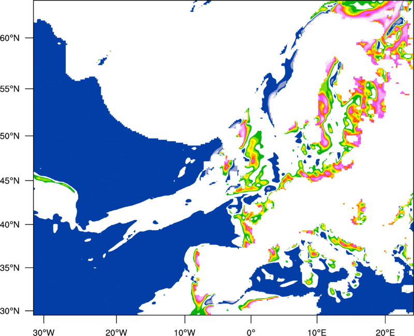Click the 50°N latitude label
This screenshot has height=336, width=414.
[x=9, y=136]
